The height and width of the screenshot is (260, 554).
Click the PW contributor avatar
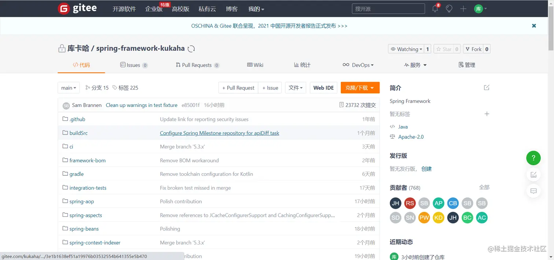coord(424,218)
